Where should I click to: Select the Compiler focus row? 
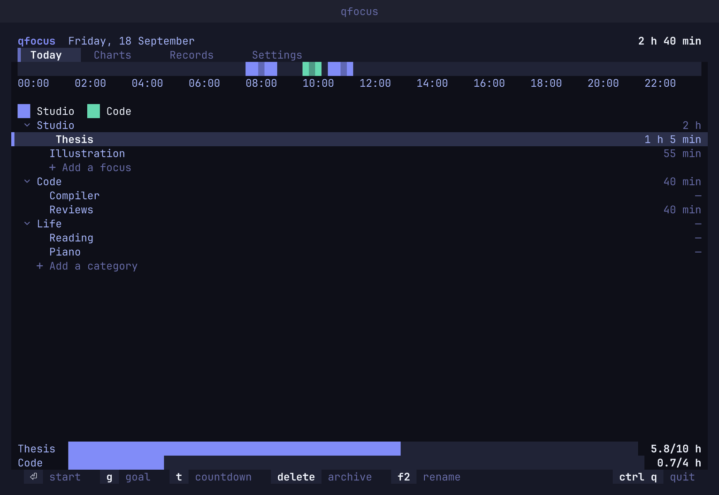pyautogui.click(x=359, y=195)
